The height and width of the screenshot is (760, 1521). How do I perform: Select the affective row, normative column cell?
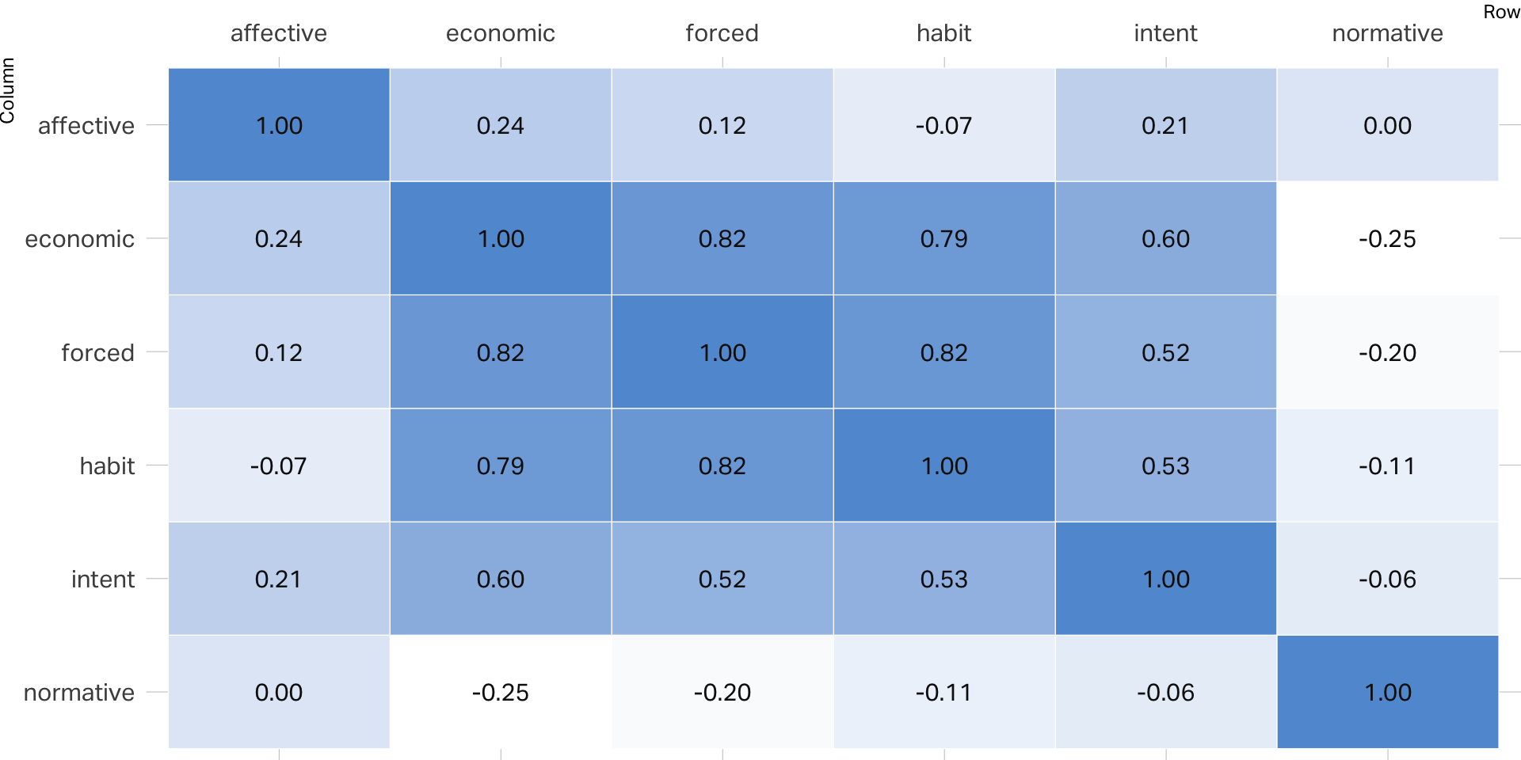click(x=1387, y=125)
